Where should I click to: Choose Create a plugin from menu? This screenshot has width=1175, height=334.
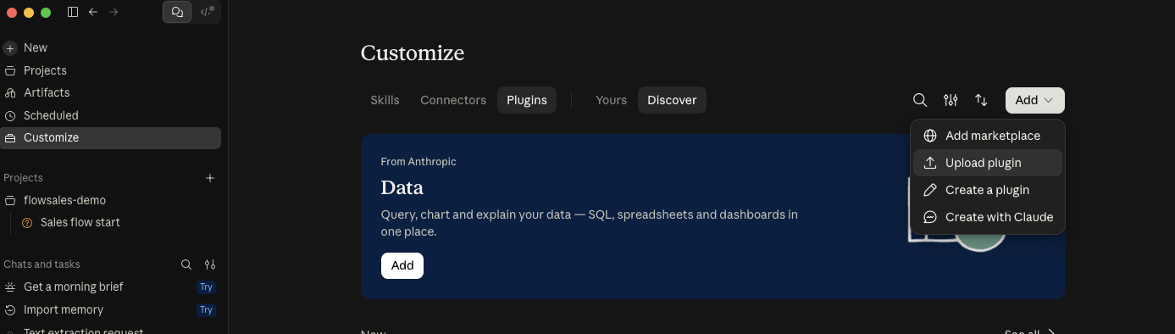tap(988, 190)
